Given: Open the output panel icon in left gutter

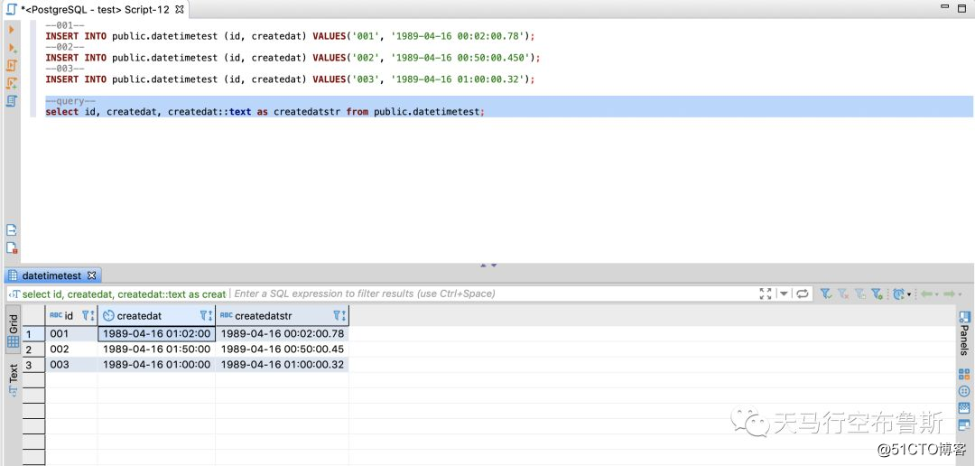Looking at the screenshot, I should [x=12, y=229].
